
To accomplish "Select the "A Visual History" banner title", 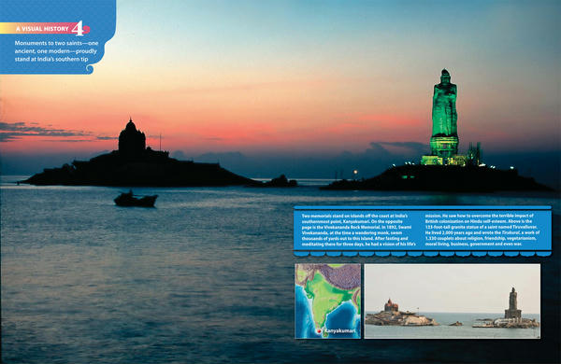I will click(x=42, y=29).
